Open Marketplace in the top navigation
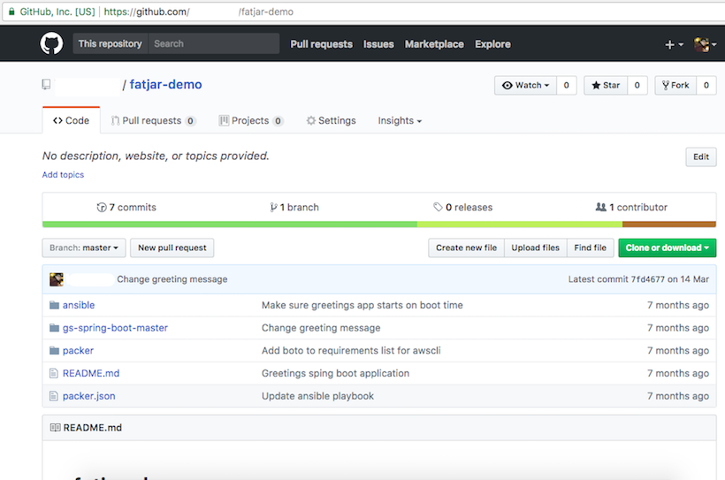The image size is (725, 480). [x=434, y=44]
